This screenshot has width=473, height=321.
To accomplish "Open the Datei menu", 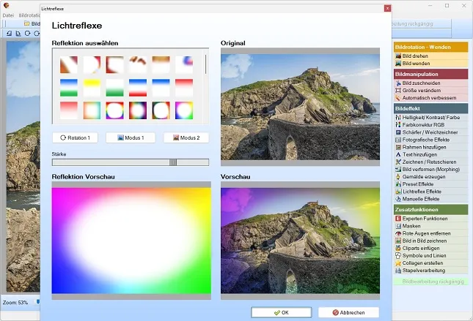I will click(x=8, y=15).
